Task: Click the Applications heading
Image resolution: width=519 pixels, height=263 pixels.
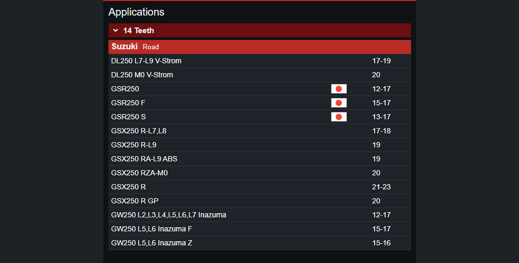Action: (136, 12)
